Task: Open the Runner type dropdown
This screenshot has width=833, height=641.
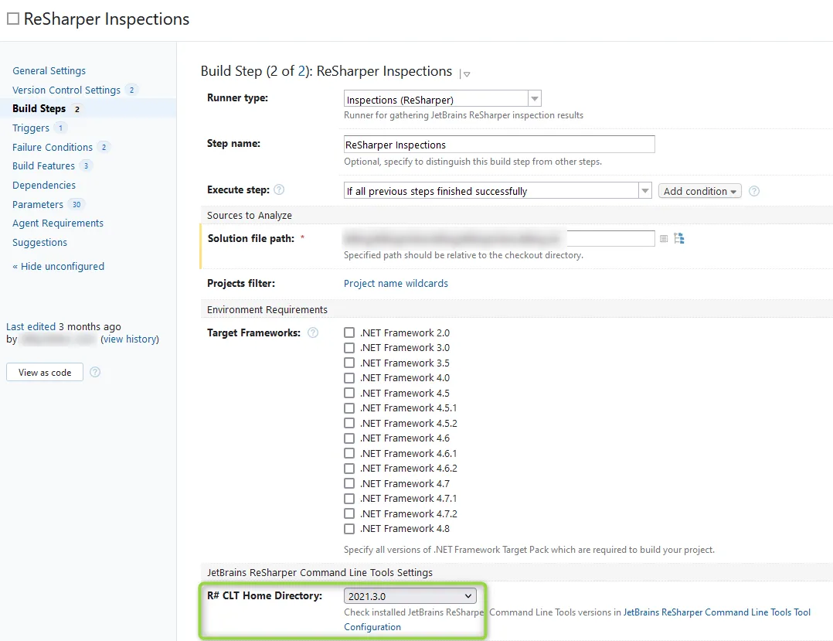Action: point(442,99)
